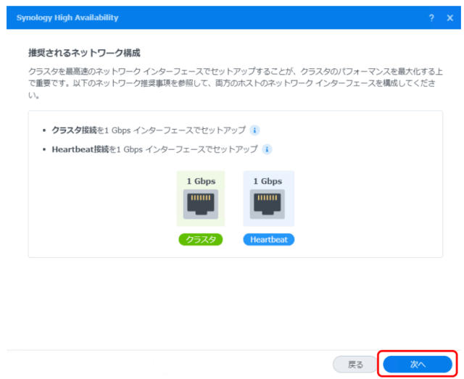Click info icon beside Heartbeat接続 recommendation
The width and height of the screenshot is (464, 379).
266,149
